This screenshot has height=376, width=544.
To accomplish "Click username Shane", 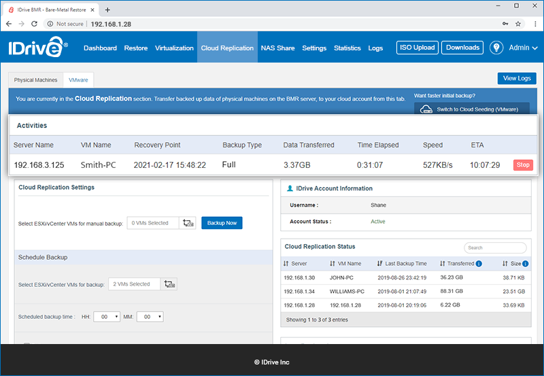I will [x=378, y=205].
